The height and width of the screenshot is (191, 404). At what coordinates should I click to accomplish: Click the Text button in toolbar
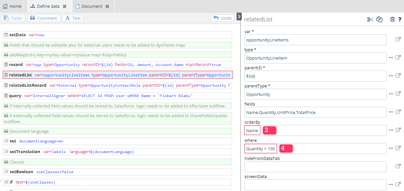pyautogui.click(x=73, y=18)
